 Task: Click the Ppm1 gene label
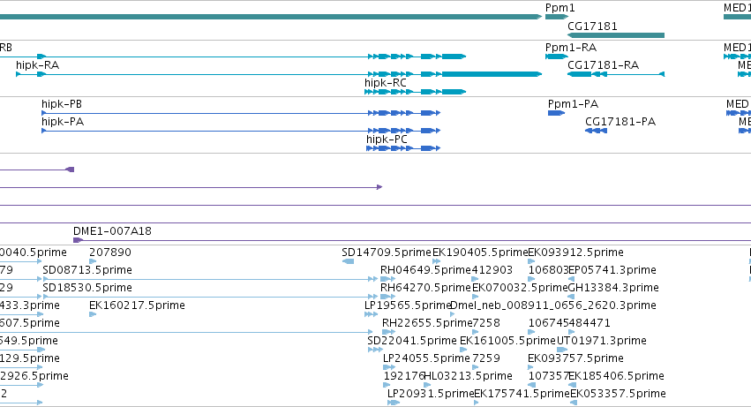pos(559,8)
